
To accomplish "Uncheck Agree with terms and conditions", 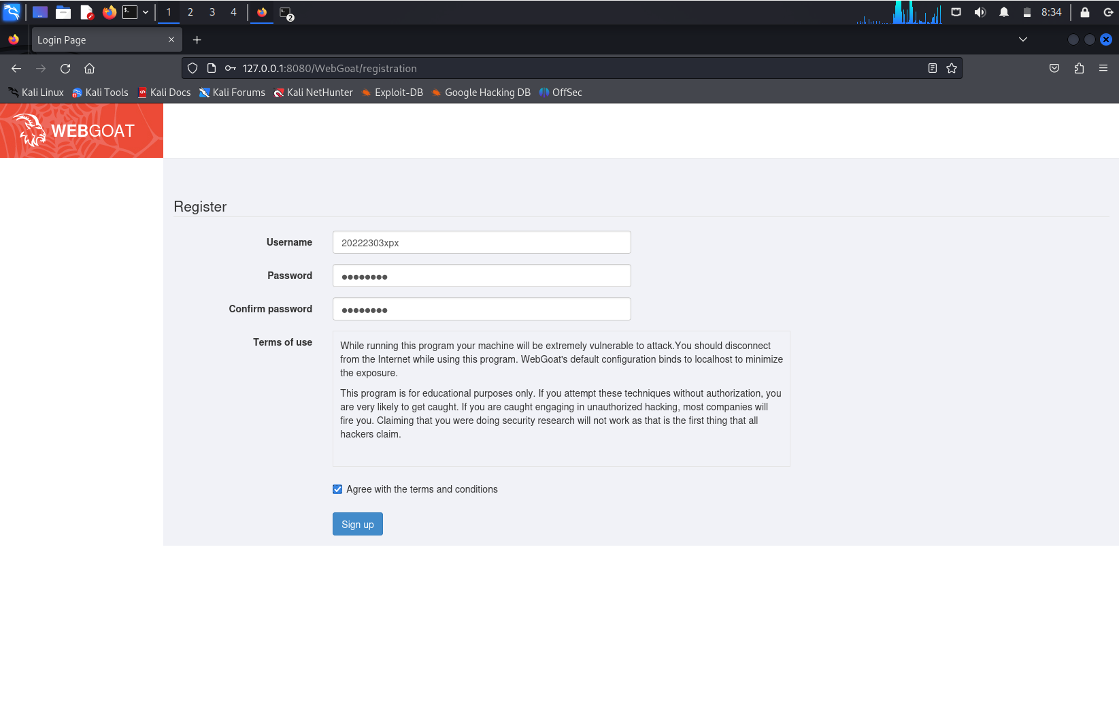I will [x=337, y=489].
